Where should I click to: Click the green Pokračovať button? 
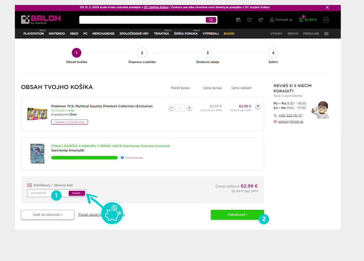237,215
